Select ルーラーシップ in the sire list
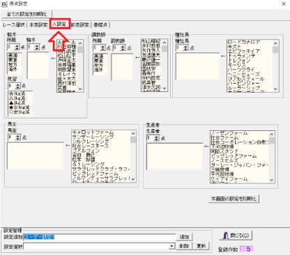This screenshot has width=290, height=255. tap(243, 88)
